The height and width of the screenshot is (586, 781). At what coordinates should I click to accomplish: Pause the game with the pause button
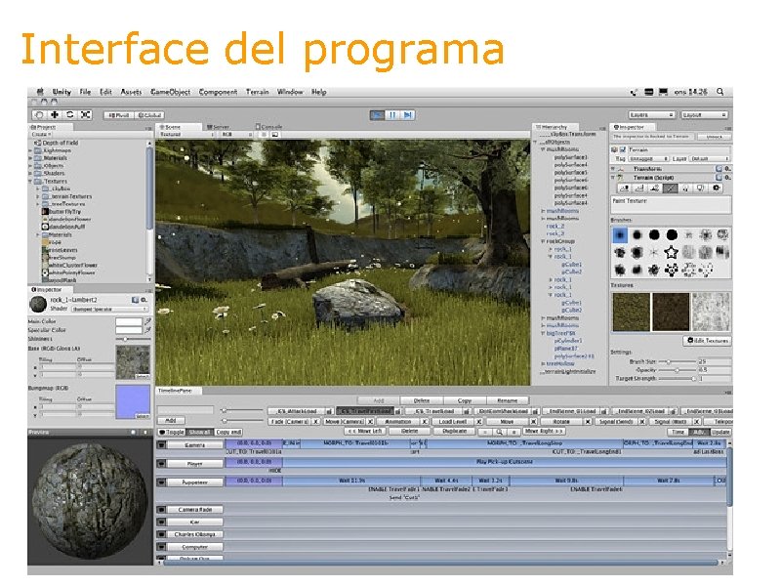pos(392,115)
